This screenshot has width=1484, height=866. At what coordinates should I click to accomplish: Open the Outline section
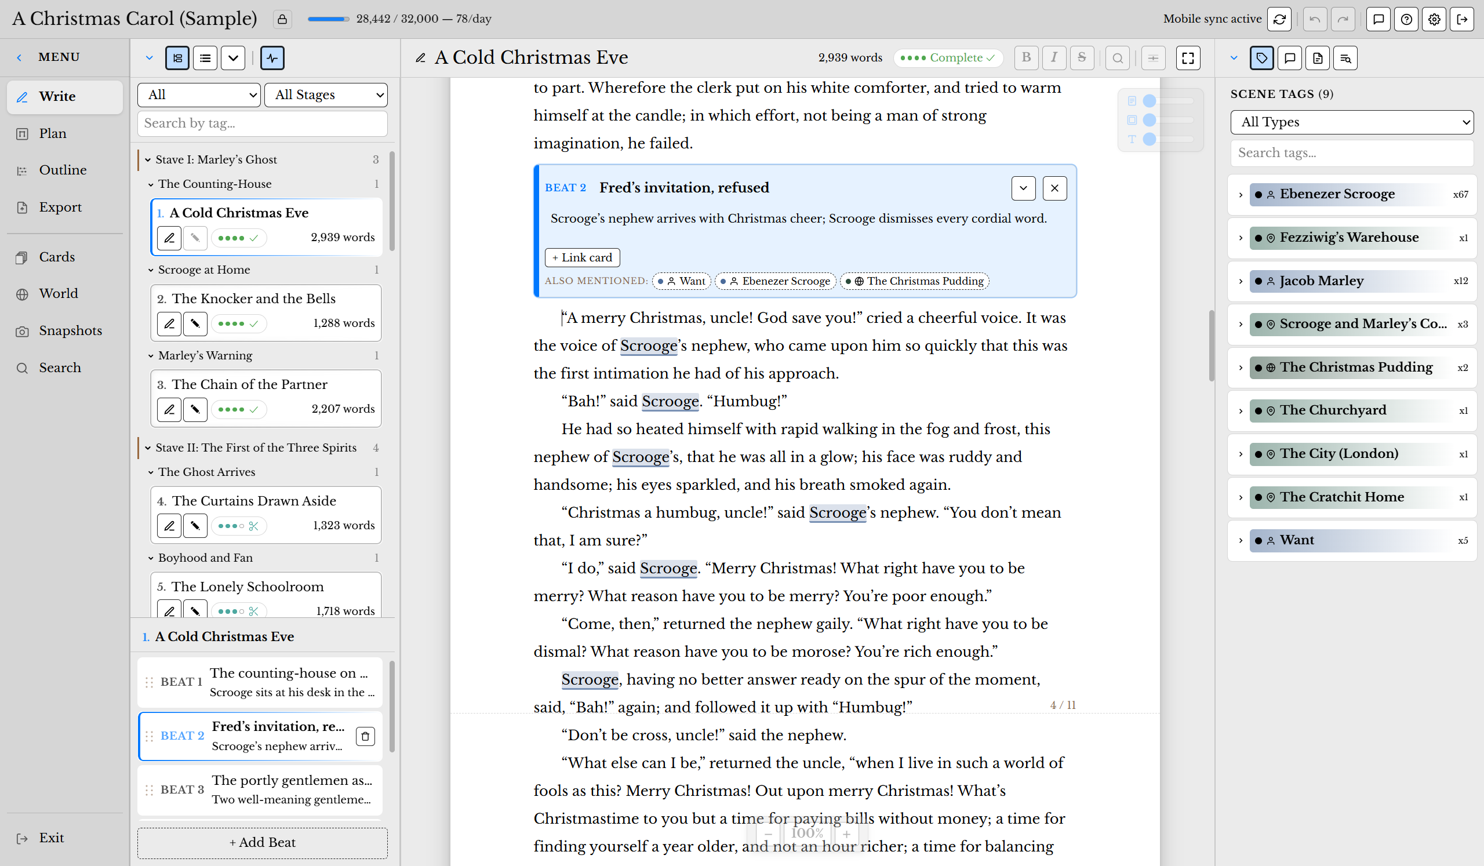[65, 170]
